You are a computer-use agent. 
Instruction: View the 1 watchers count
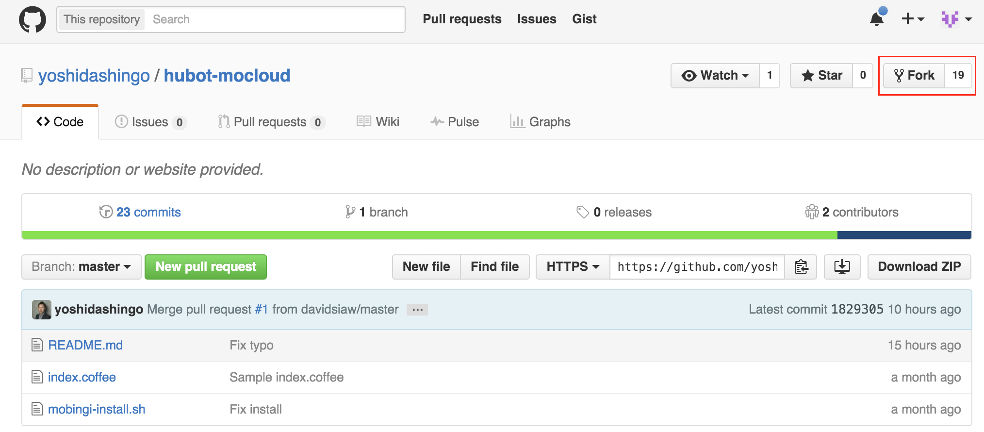[770, 75]
